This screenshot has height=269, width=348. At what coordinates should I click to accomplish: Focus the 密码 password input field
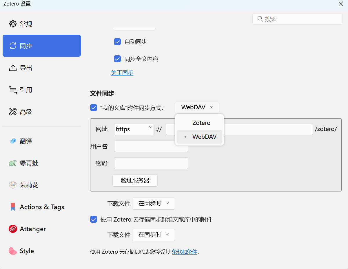[151, 163]
